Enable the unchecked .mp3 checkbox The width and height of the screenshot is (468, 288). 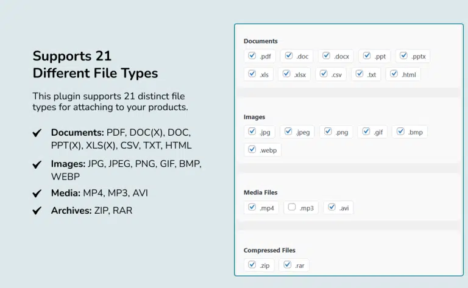click(292, 207)
